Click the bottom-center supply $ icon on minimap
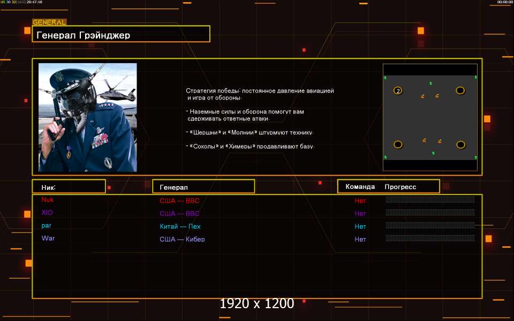Viewport: 514px width, 321px height. 433,153
